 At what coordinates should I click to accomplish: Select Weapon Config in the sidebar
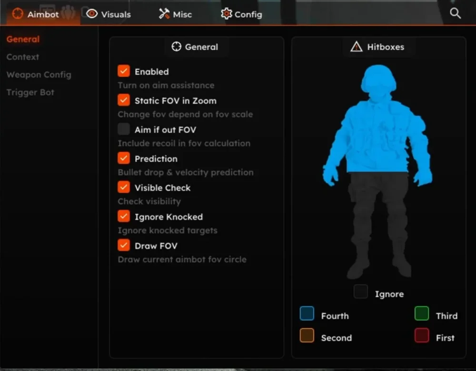pos(39,75)
